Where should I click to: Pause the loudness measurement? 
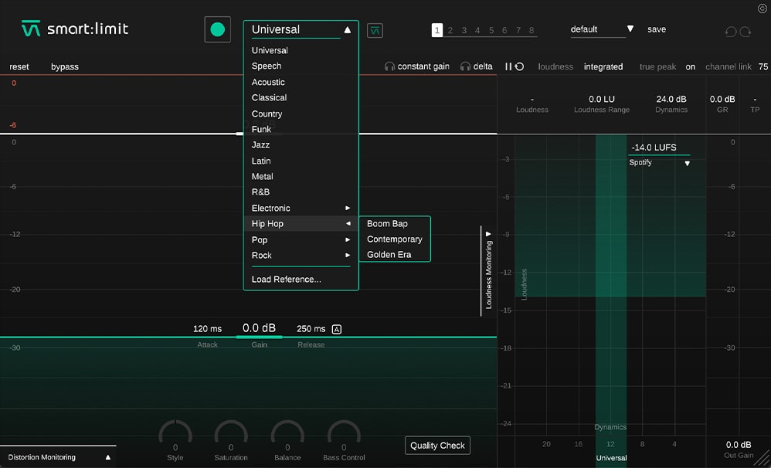508,66
